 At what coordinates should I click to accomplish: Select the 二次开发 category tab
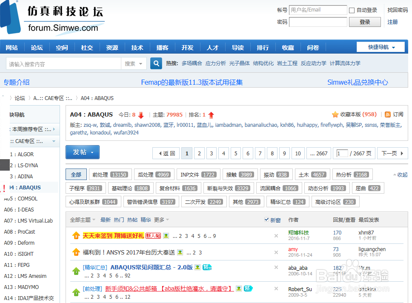point(204,202)
